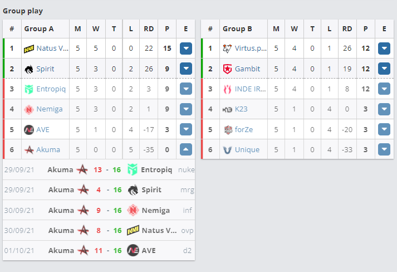Expand forZe's match results
The width and height of the screenshot is (397, 272).
click(x=384, y=129)
